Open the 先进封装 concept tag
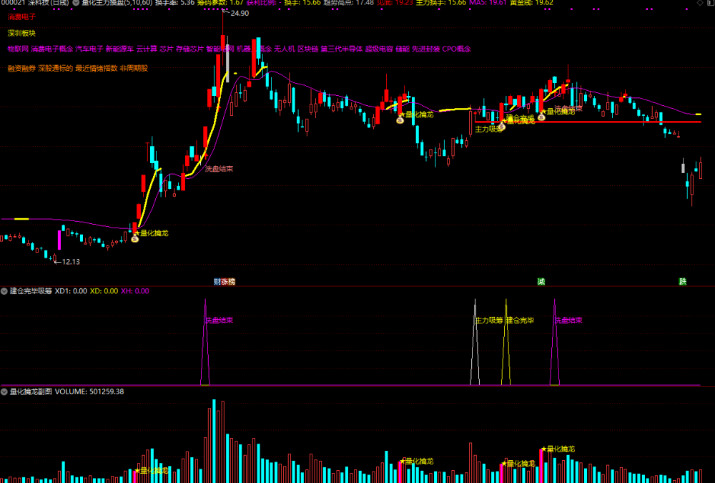This screenshot has width=715, height=483. (426, 49)
